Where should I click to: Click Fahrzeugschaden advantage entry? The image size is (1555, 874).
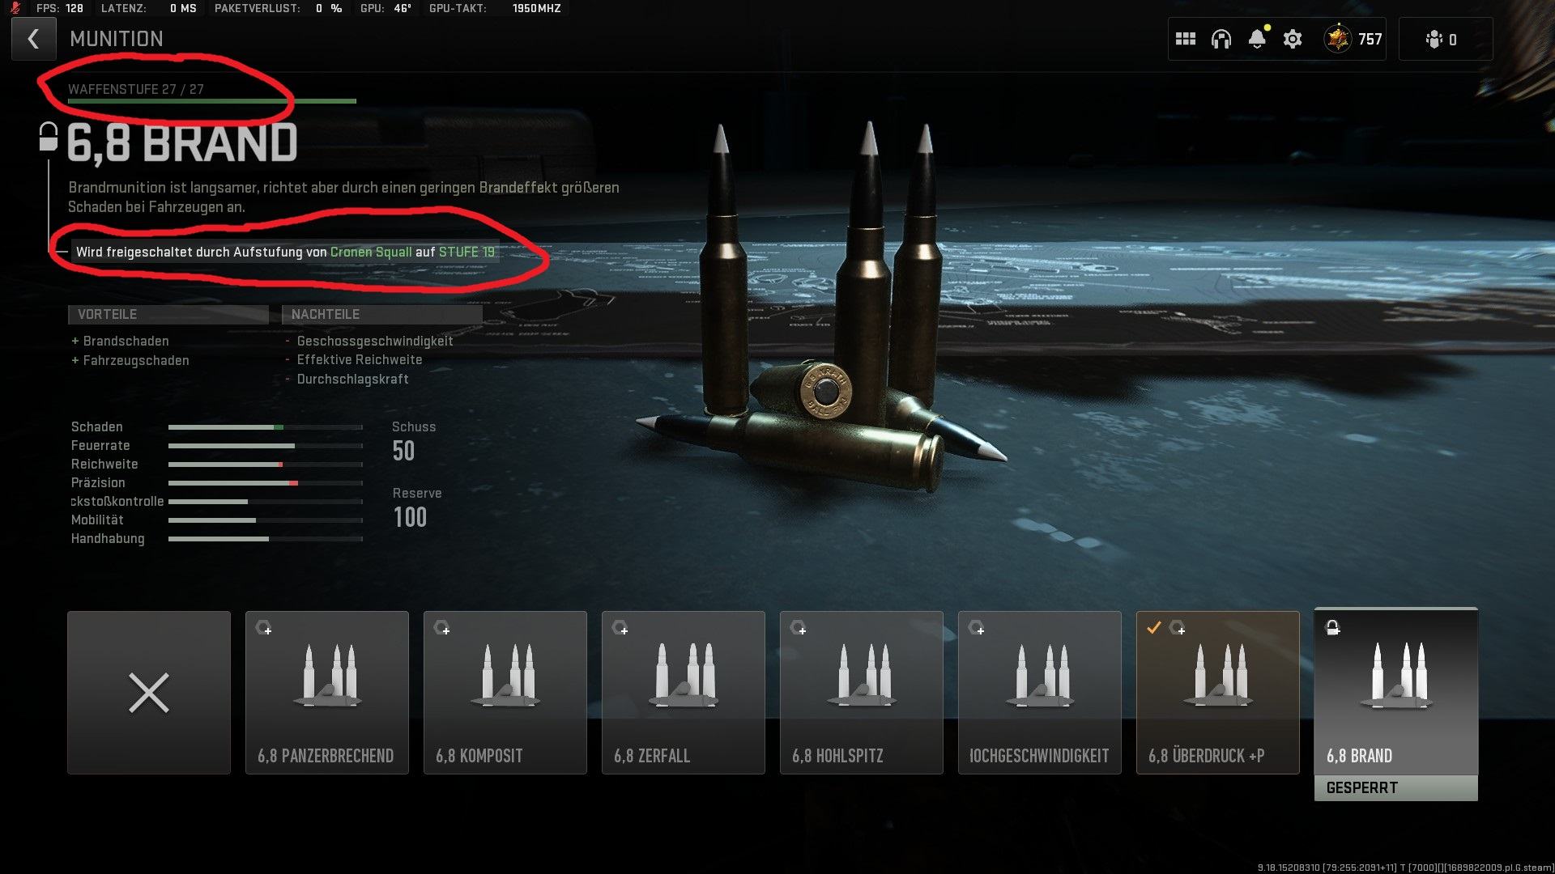[x=130, y=360]
